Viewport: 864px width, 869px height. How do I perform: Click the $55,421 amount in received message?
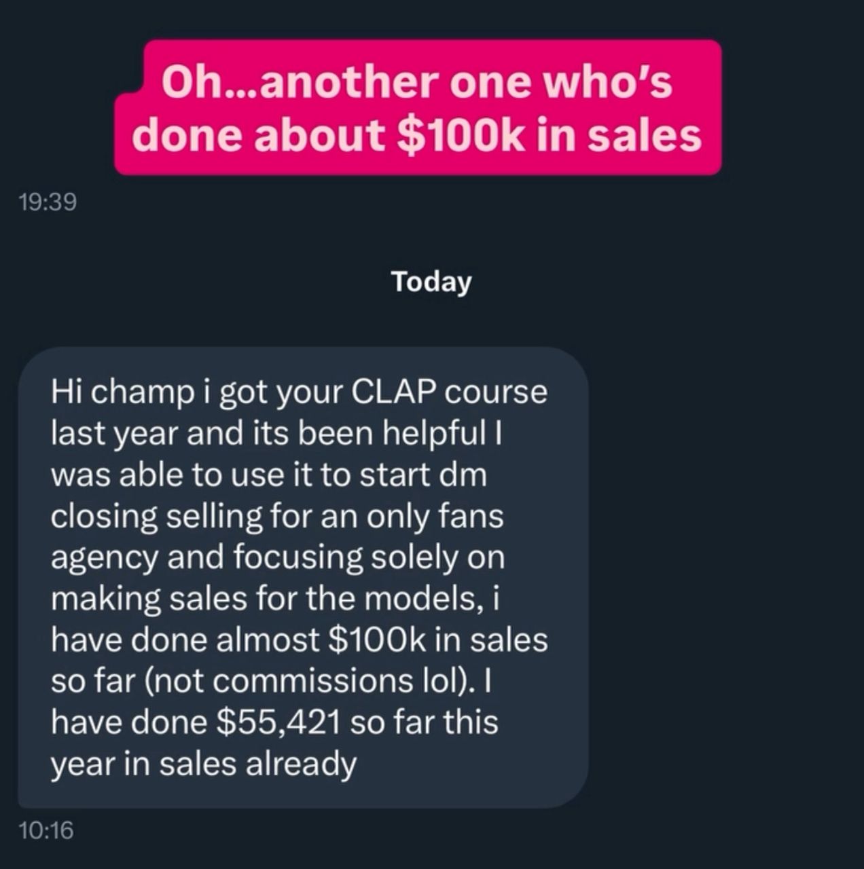click(x=278, y=722)
